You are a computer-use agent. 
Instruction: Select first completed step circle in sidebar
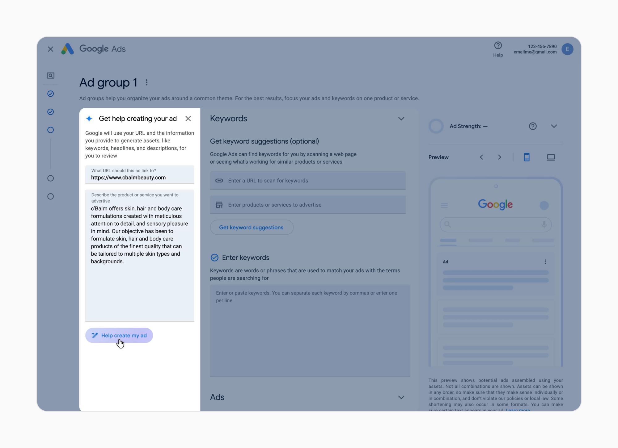click(x=51, y=94)
